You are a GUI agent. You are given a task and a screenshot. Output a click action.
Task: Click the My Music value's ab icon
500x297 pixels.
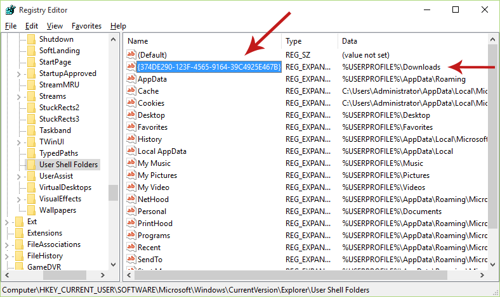click(131, 163)
